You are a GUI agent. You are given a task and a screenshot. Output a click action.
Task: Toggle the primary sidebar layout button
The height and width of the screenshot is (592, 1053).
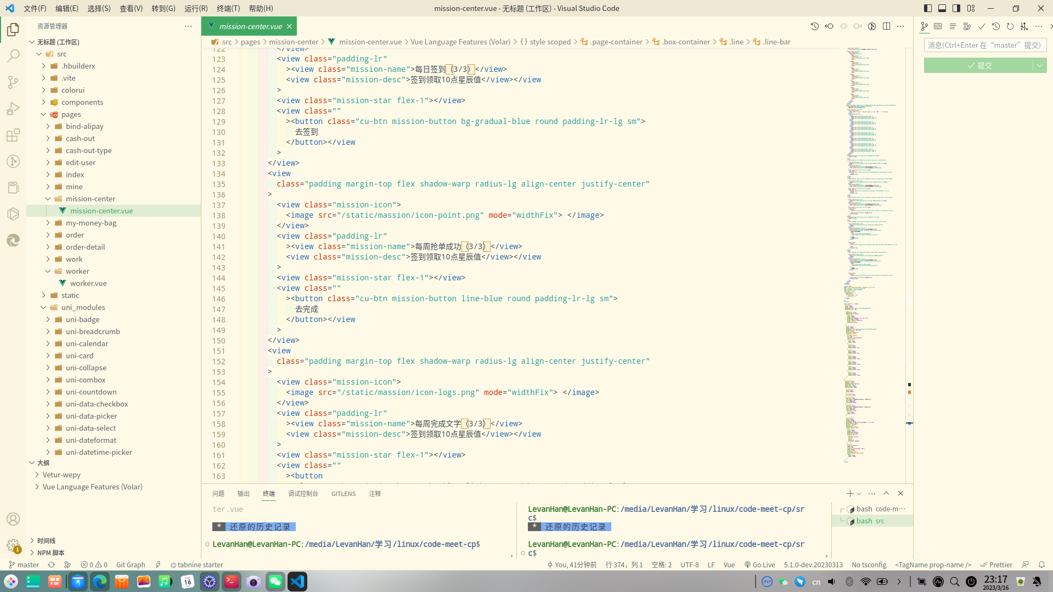pyautogui.click(x=928, y=8)
